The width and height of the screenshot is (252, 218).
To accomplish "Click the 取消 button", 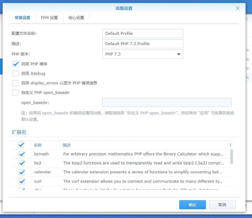I will [x=222, y=205].
